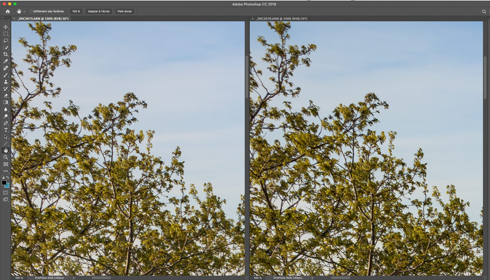Click the Adapter à l'écran button
The width and height of the screenshot is (490, 280).
[x=99, y=11]
